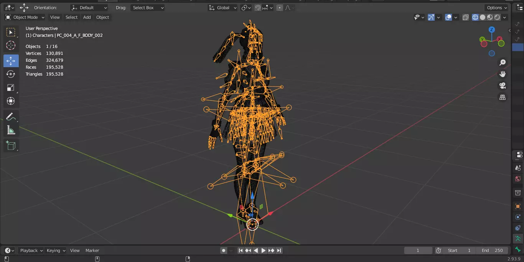Open the viewport View menu
The height and width of the screenshot is (262, 524).
pyautogui.click(x=55, y=17)
